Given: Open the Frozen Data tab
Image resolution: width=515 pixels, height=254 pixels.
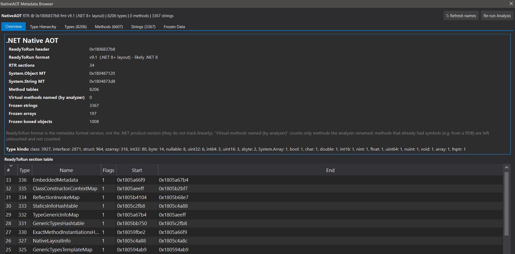Looking at the screenshot, I should click(x=174, y=27).
